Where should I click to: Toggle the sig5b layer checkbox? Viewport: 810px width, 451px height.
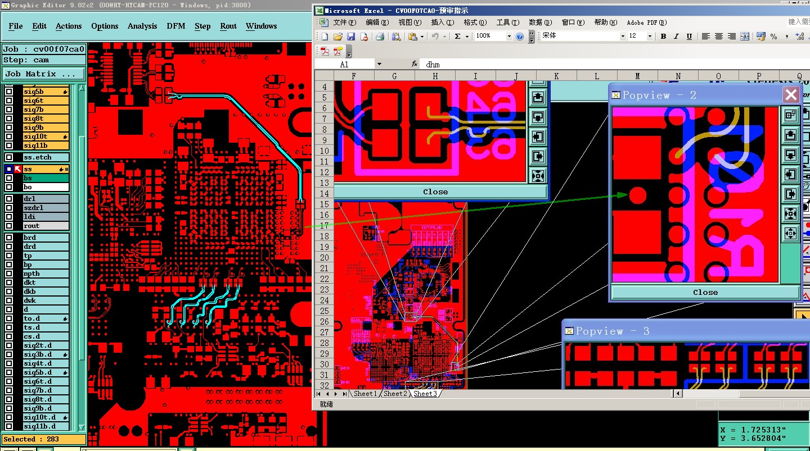click(x=9, y=92)
